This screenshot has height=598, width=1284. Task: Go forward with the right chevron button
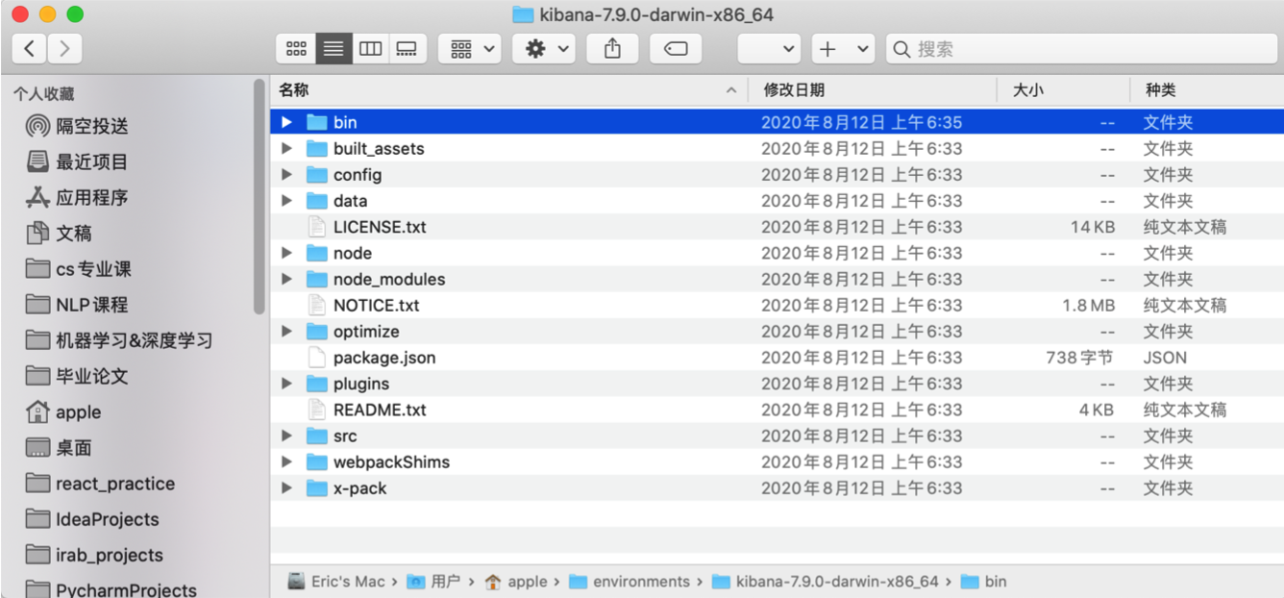[64, 48]
